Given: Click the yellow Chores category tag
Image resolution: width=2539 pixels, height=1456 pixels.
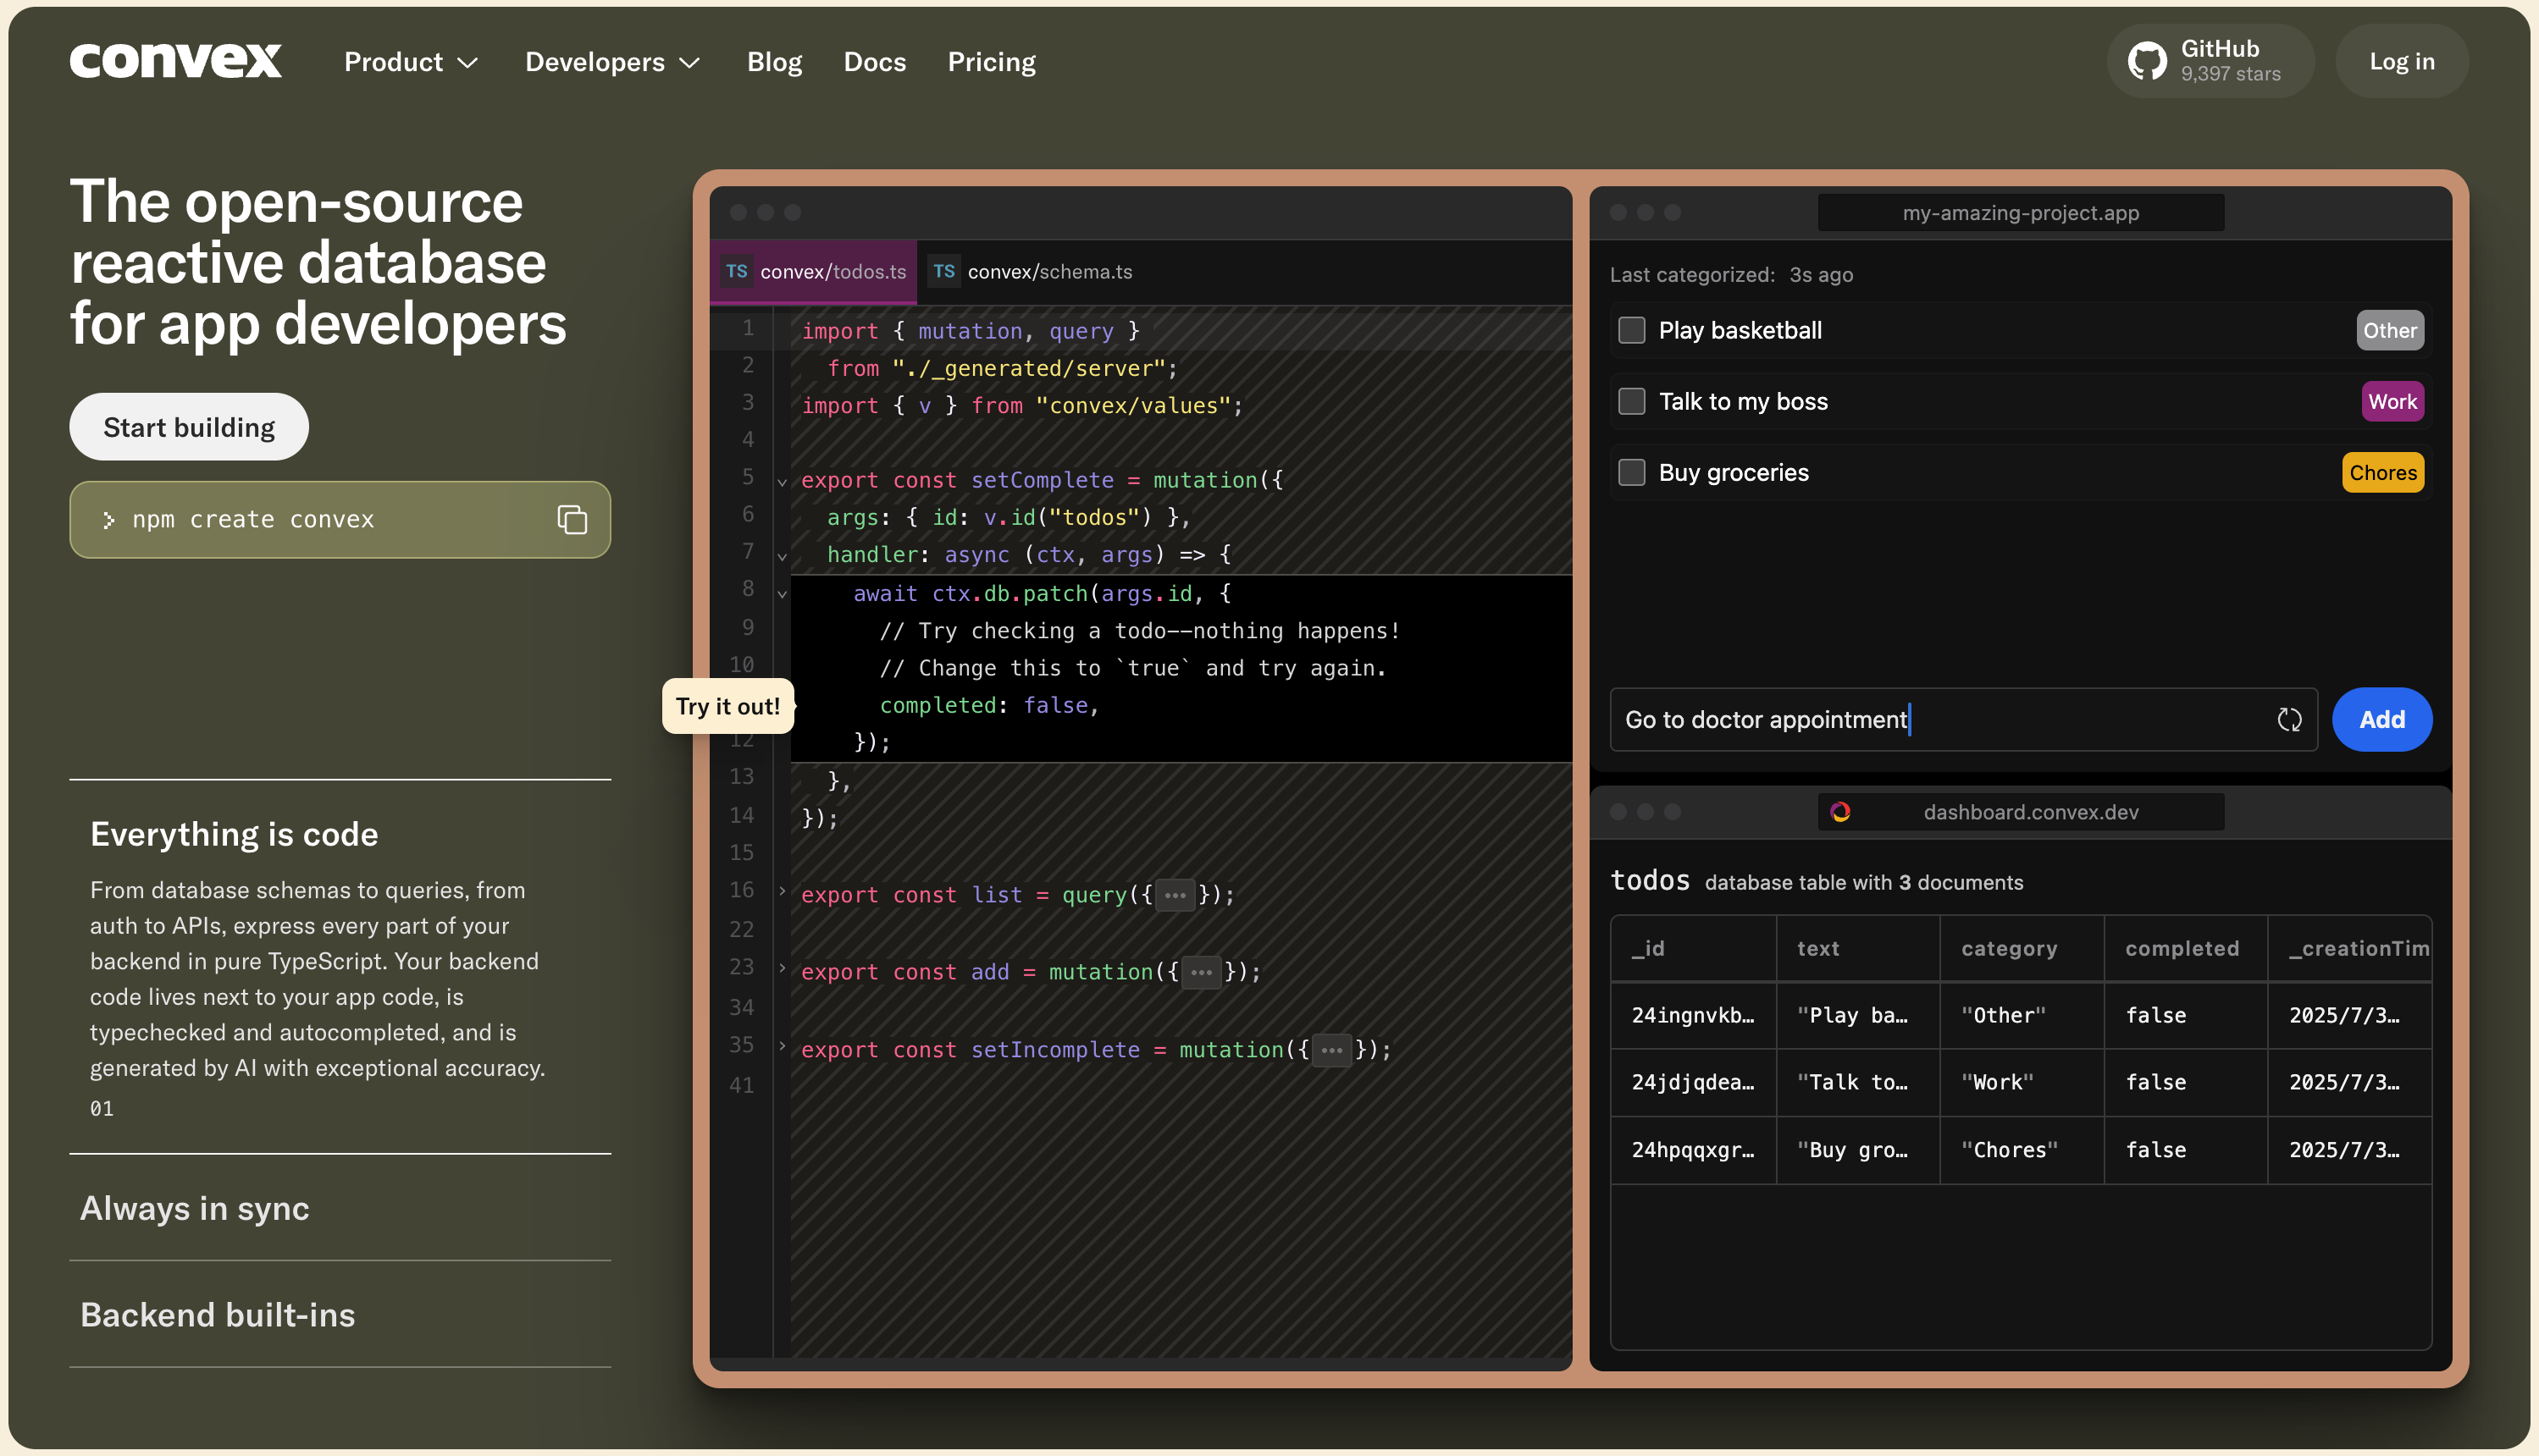Looking at the screenshot, I should 2382,472.
